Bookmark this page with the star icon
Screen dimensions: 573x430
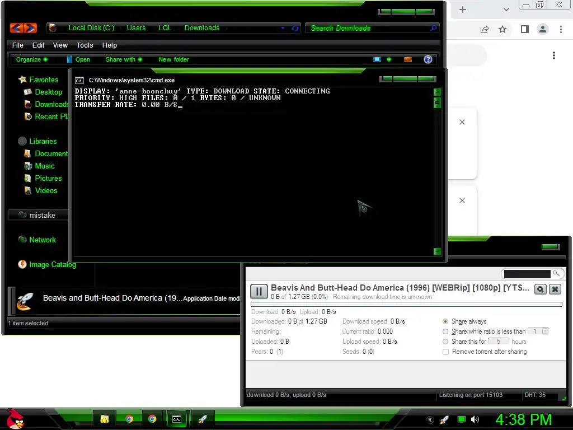(502, 29)
